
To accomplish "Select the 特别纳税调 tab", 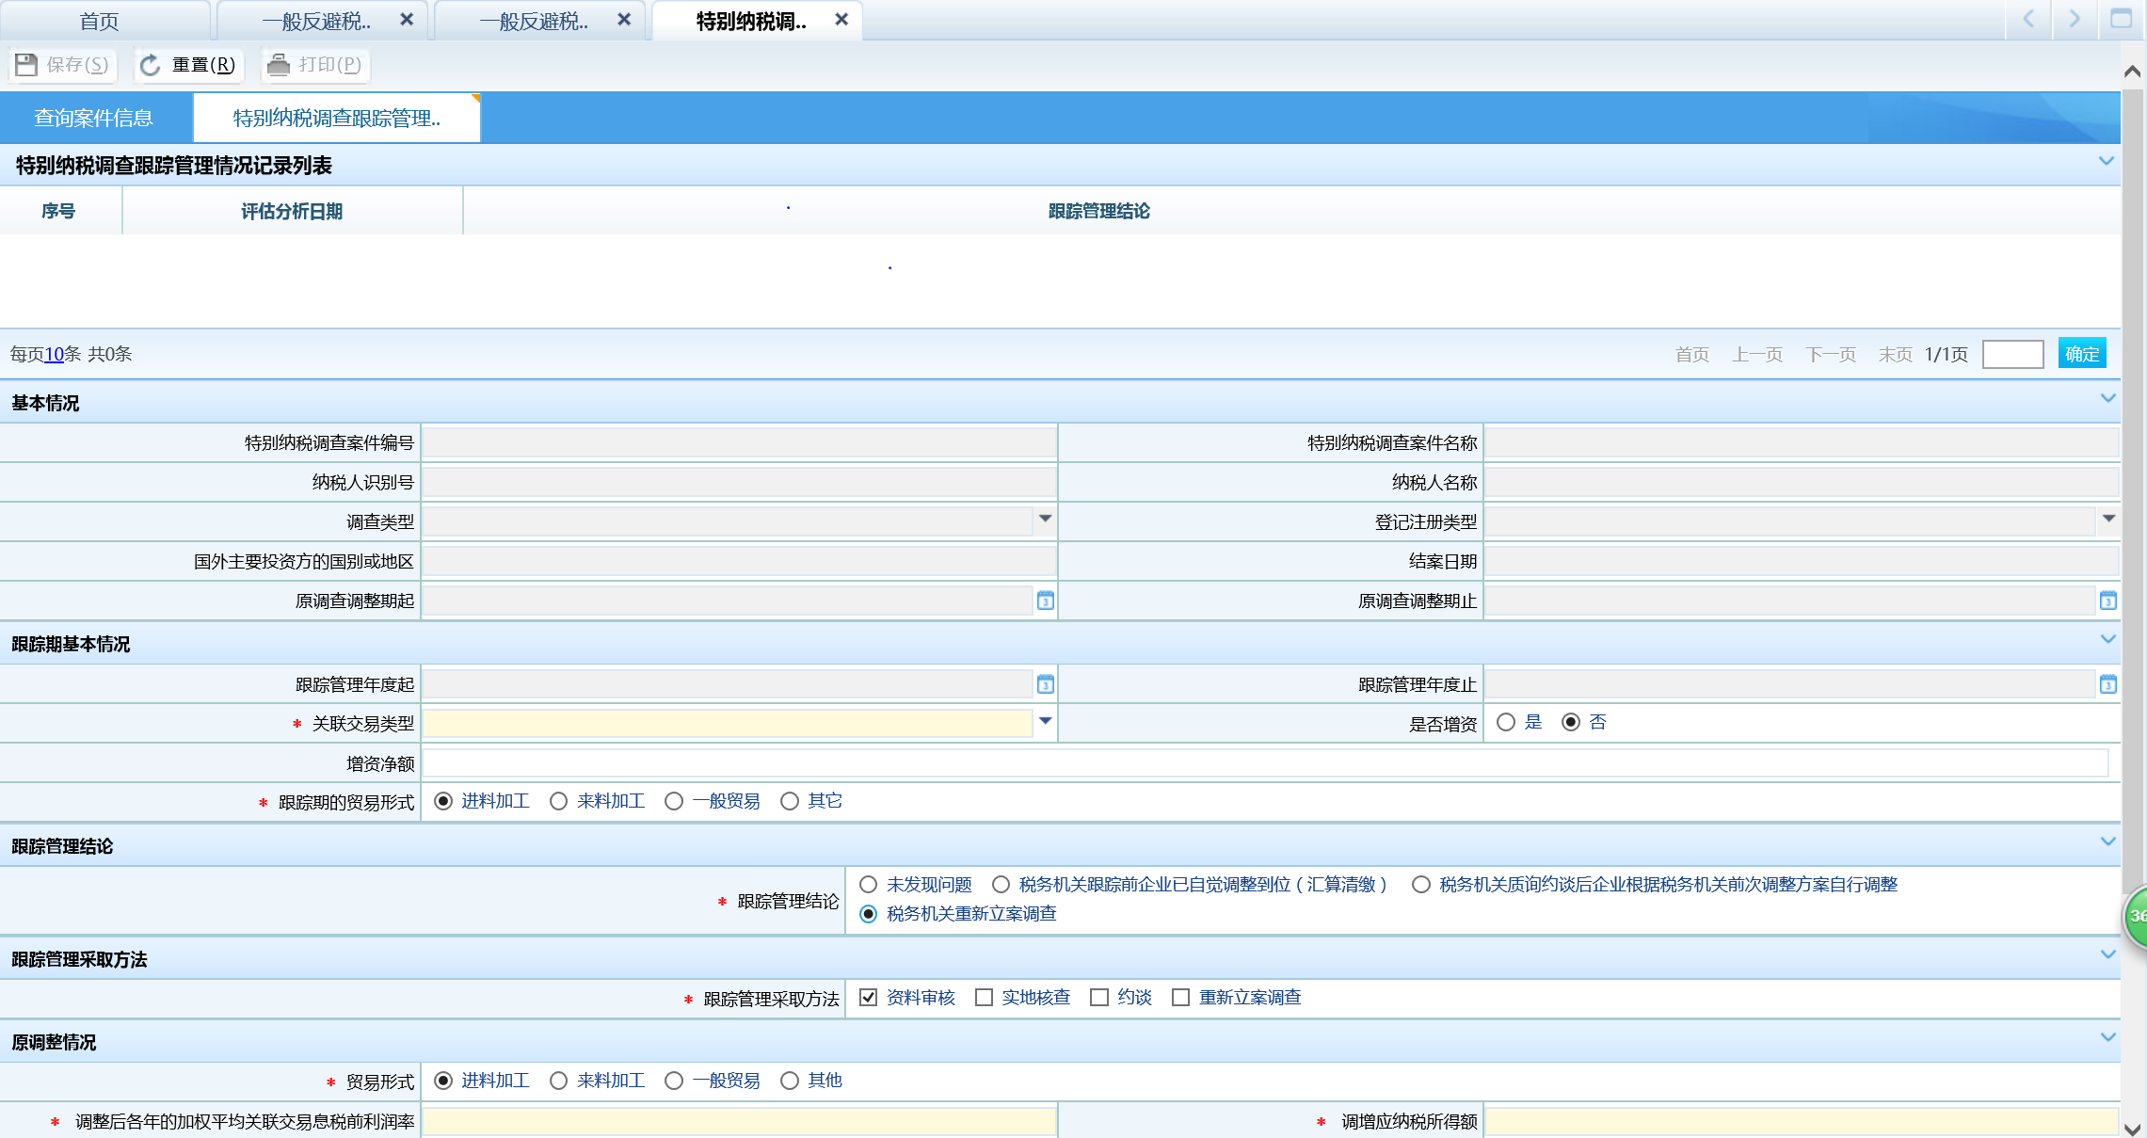I will [750, 21].
